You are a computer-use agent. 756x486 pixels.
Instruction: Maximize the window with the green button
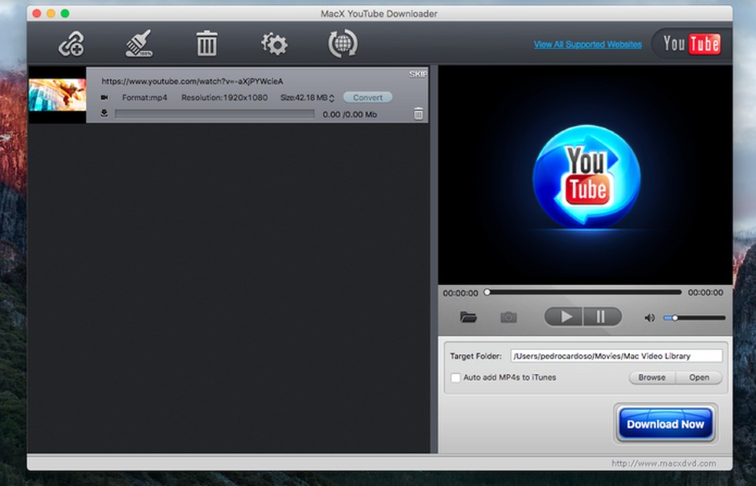point(65,14)
